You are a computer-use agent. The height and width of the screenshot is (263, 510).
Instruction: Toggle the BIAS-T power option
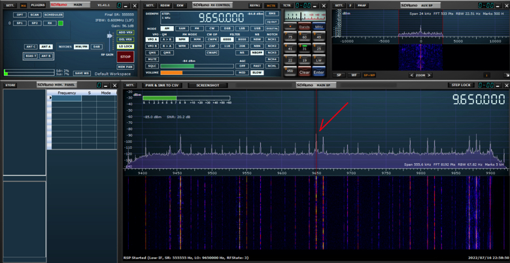tap(31, 56)
